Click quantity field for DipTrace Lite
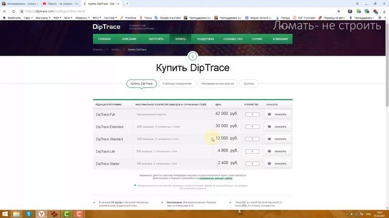Image resolution: width=389 pixels, height=218 pixels. coord(252,151)
